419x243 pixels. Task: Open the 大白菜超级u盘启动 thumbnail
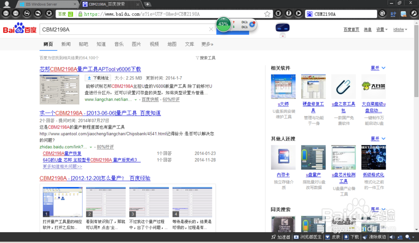tap(374, 87)
